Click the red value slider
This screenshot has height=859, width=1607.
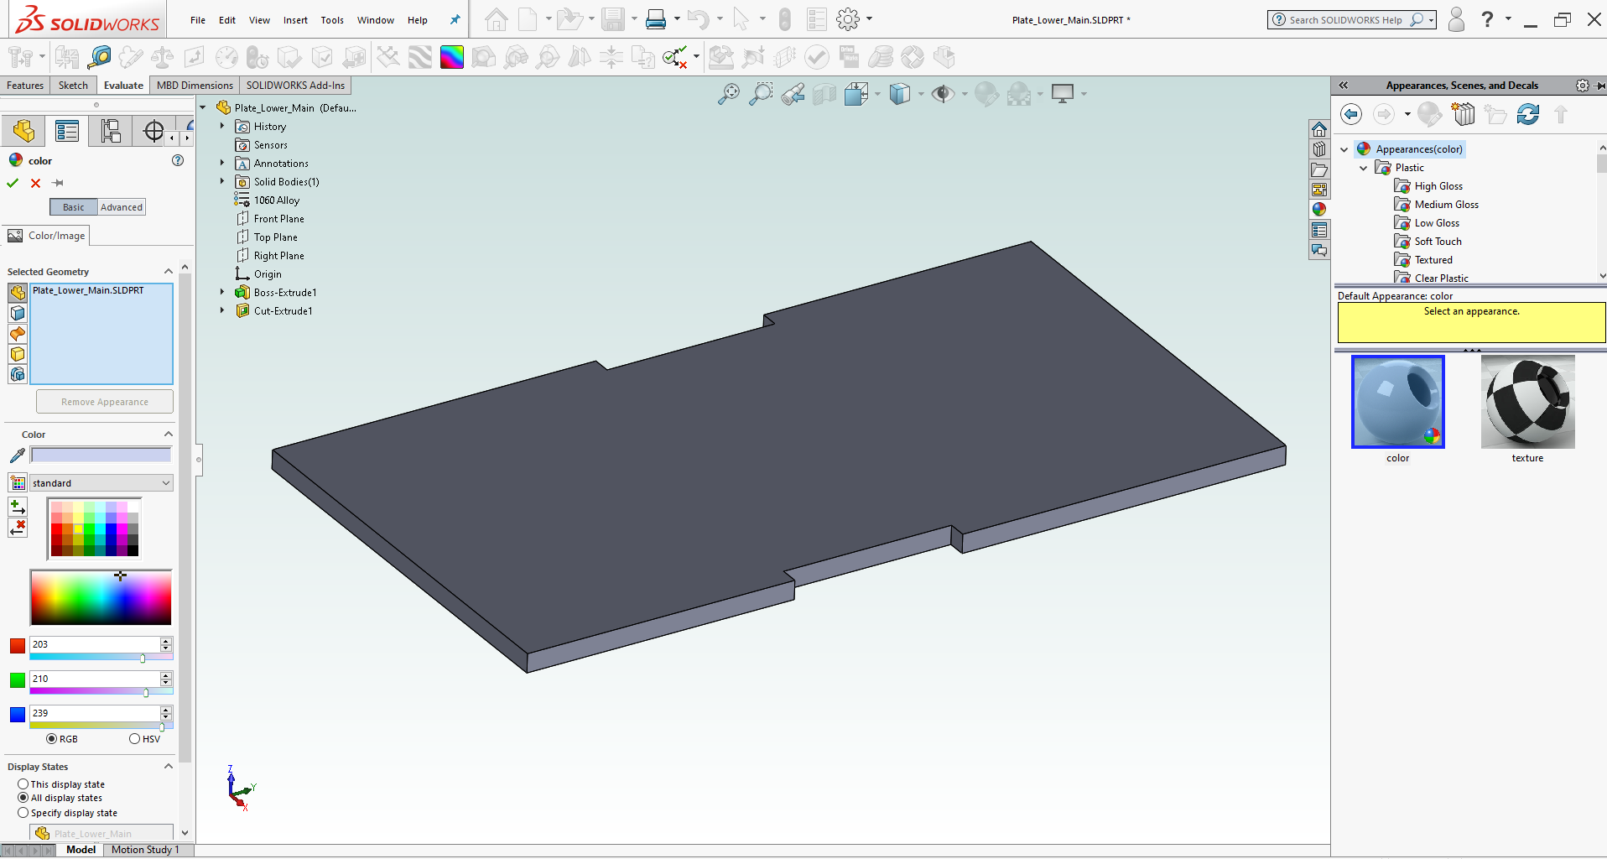coord(101,659)
